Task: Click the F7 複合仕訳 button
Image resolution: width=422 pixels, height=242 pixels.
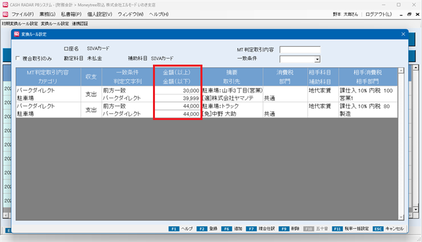Action: (x=260, y=229)
